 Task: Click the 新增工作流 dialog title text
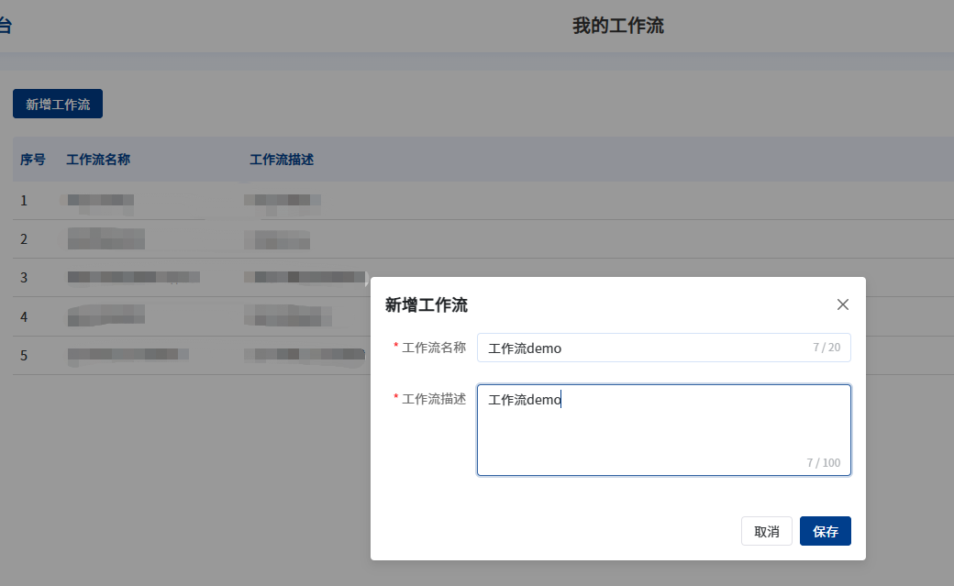point(427,305)
